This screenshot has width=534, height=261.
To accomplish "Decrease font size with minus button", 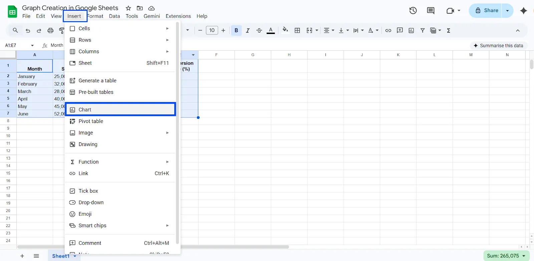I will click(200, 30).
